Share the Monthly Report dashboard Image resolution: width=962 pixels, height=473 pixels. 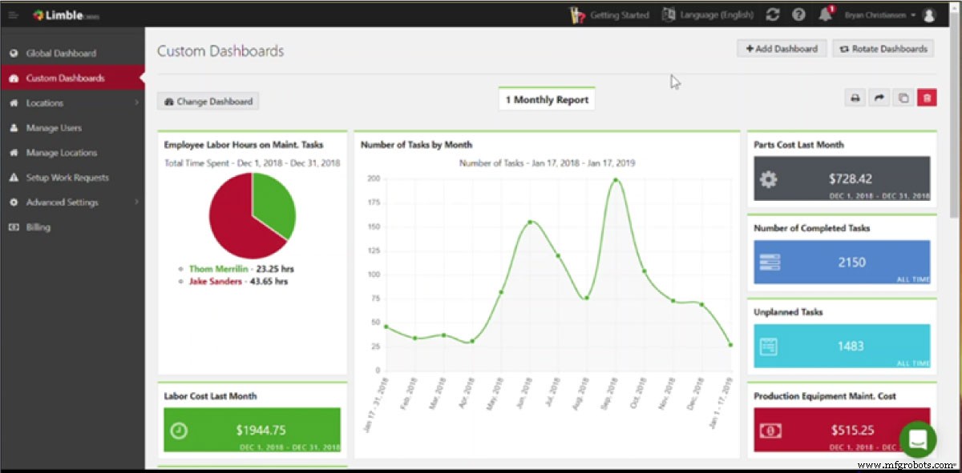(x=879, y=97)
